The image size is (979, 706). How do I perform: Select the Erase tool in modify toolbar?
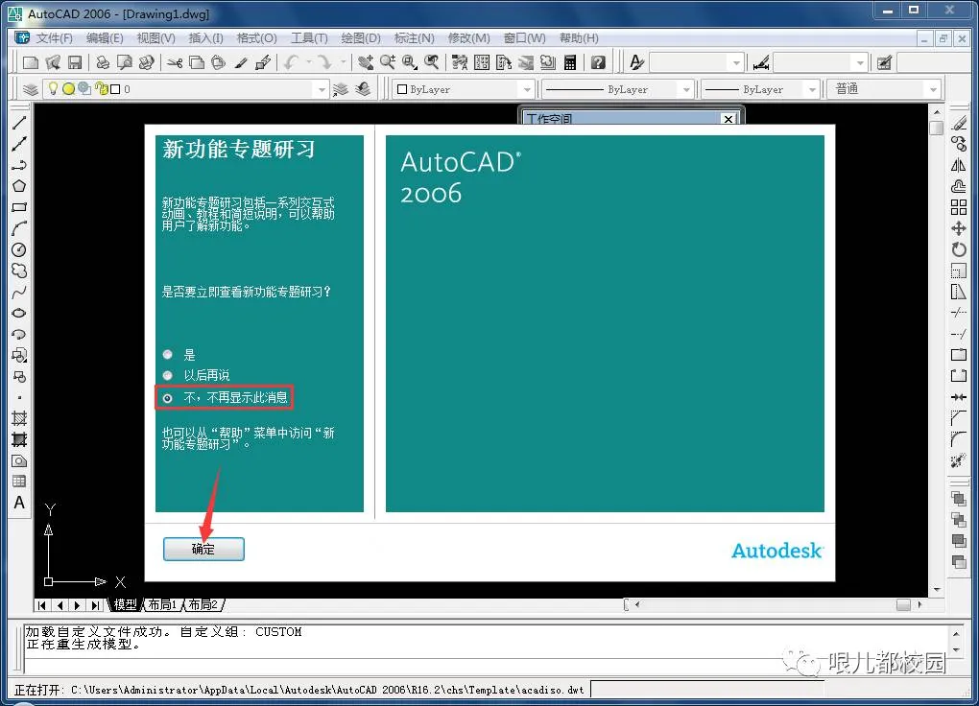tap(959, 123)
